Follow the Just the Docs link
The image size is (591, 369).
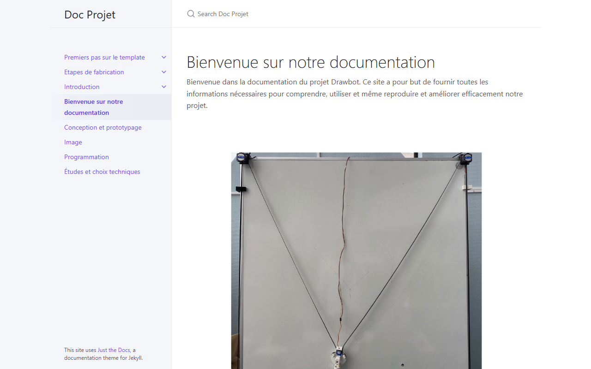[x=114, y=350]
